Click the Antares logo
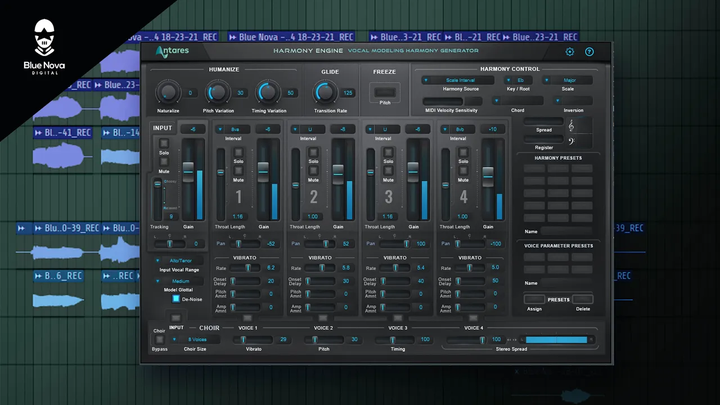The height and width of the screenshot is (405, 720). point(173,51)
